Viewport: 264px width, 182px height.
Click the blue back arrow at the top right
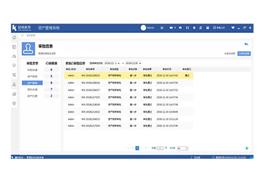(246, 44)
